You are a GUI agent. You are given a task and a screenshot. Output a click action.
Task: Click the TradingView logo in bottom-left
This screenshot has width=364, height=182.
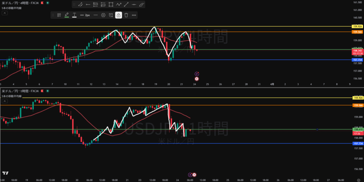click(5, 173)
